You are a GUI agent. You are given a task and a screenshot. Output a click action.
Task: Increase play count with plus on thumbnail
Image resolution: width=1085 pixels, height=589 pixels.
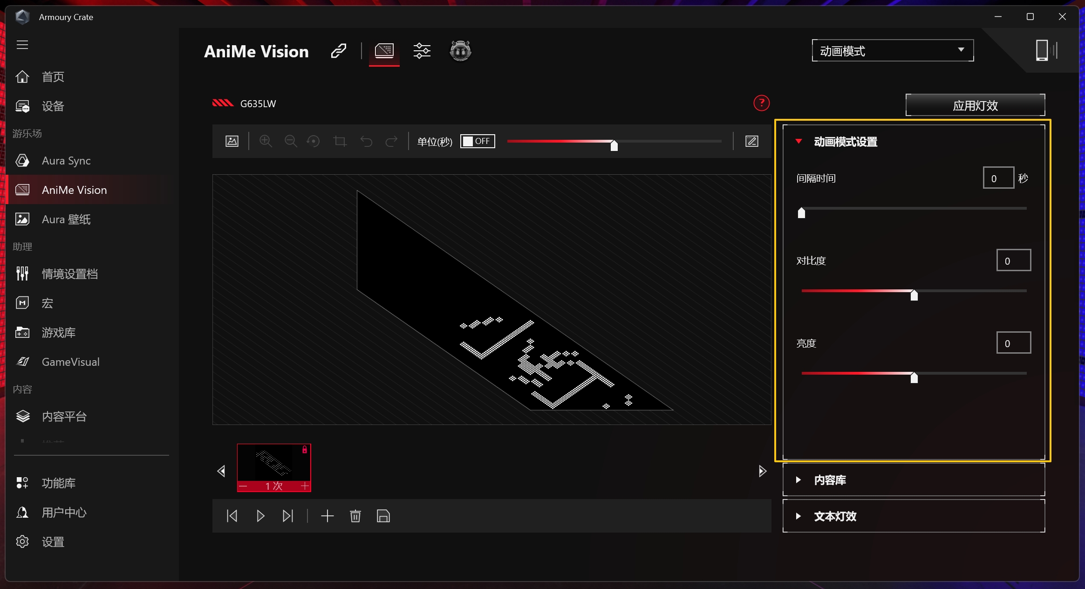[305, 486]
